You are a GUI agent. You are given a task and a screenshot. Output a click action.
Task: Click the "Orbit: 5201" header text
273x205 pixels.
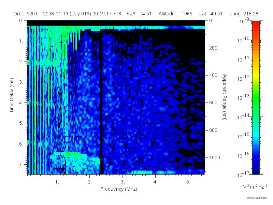point(25,14)
